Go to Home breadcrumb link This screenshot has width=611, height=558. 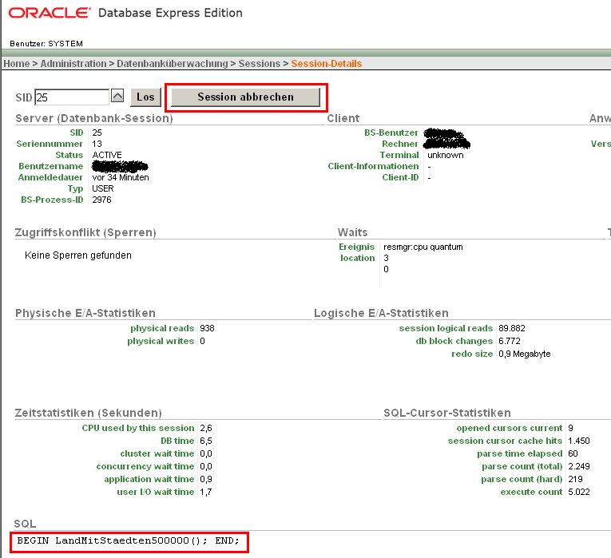pos(17,64)
